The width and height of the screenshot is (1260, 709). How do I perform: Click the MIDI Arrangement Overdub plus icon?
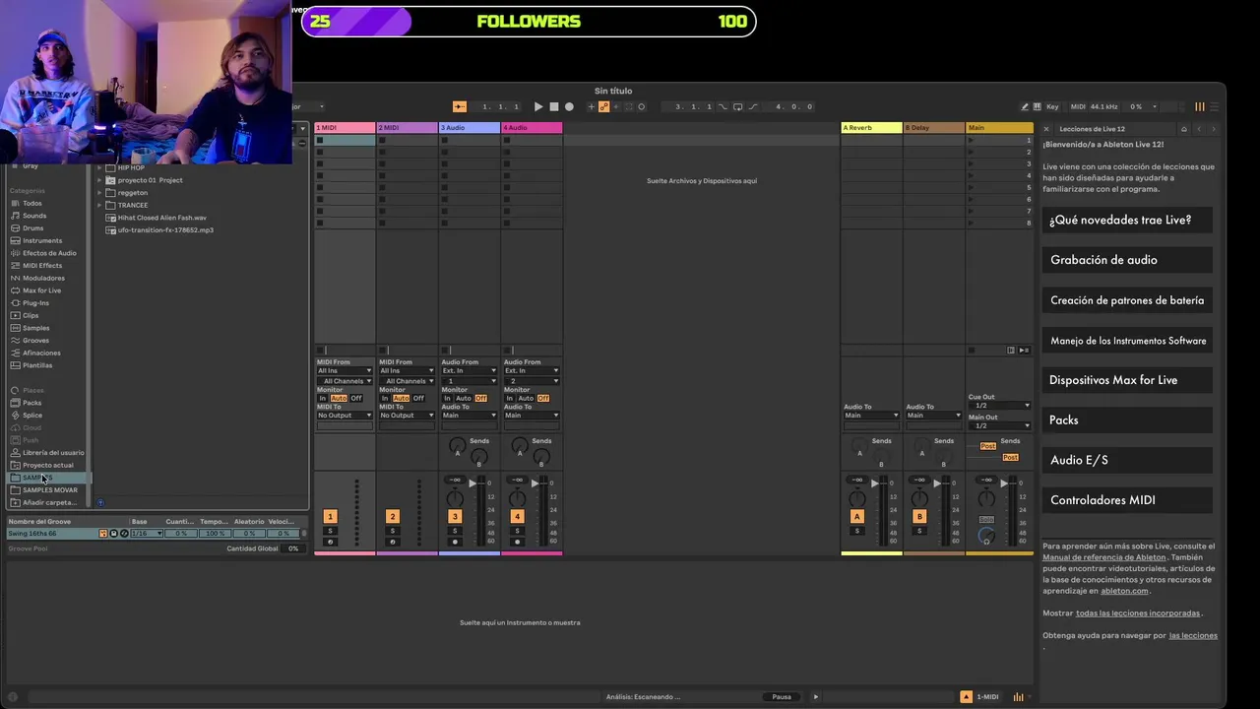[591, 106]
